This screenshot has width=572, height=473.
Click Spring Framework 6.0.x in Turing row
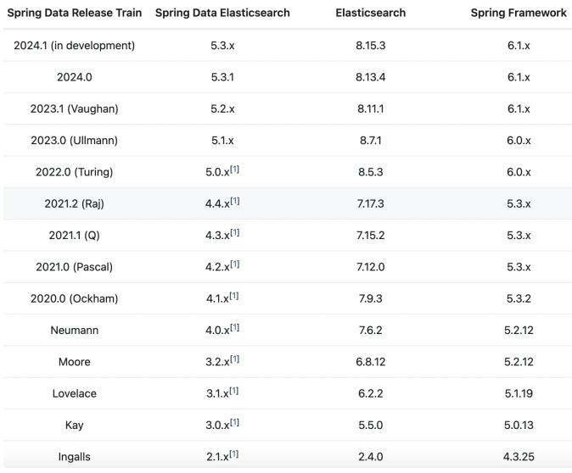pos(519,172)
